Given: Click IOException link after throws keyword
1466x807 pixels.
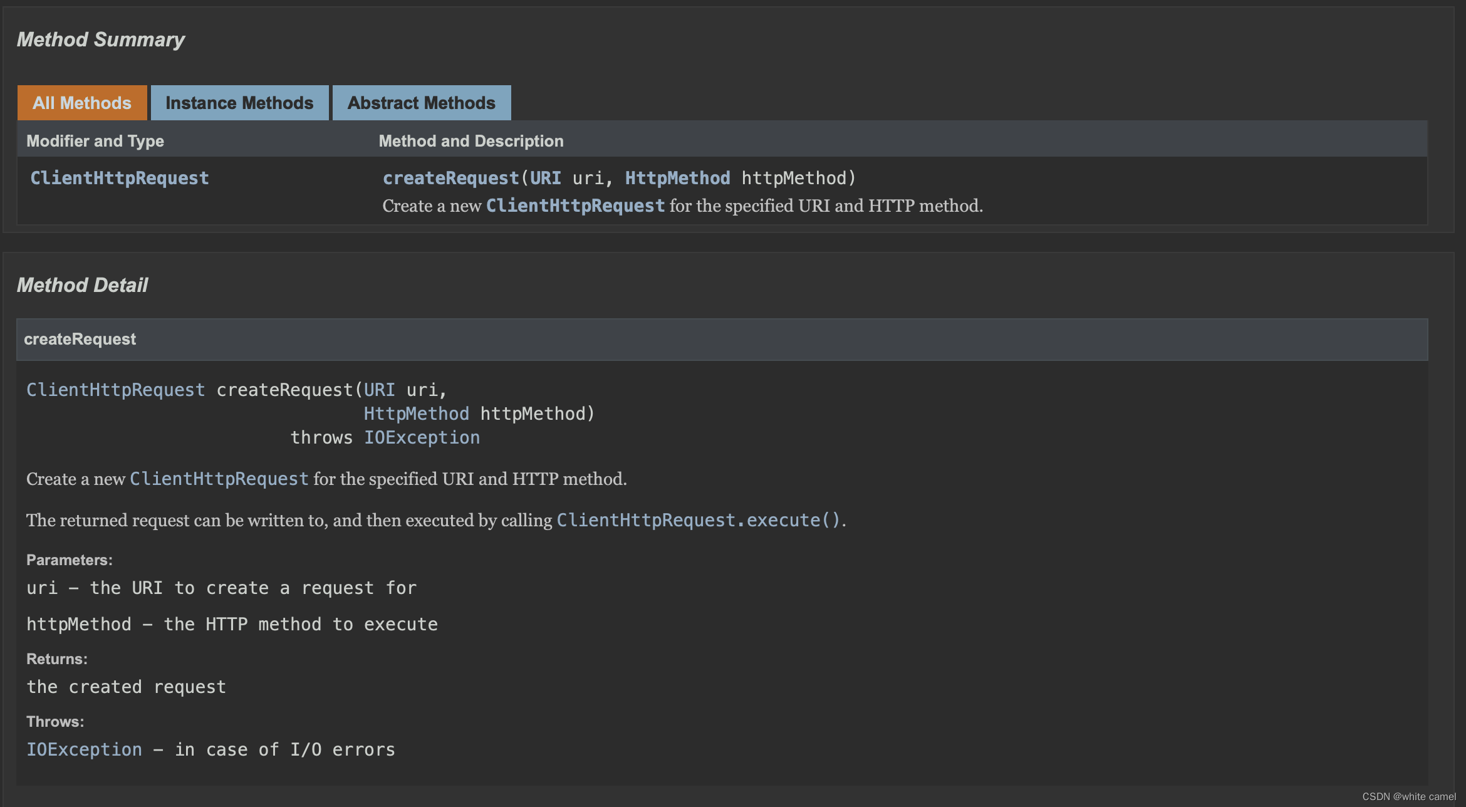Looking at the screenshot, I should (x=422, y=437).
